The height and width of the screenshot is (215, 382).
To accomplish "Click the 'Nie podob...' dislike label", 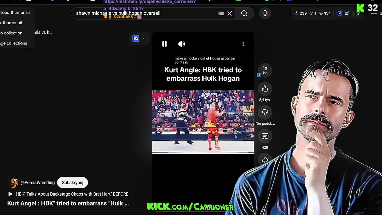I will click(265, 123).
